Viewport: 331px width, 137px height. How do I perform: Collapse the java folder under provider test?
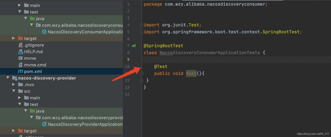click(x=25, y=111)
